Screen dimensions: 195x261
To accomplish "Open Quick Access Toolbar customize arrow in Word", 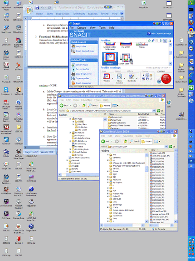I will [55, 8].
